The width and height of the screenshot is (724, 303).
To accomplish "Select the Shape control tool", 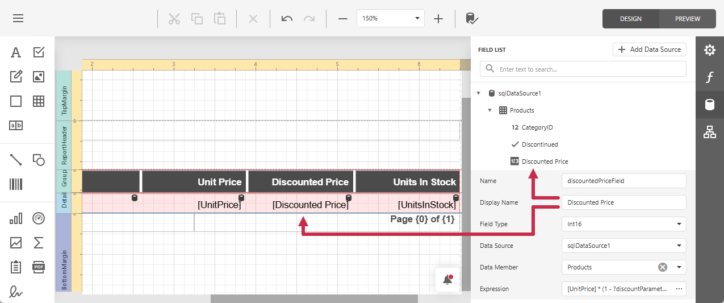I will 39,160.
